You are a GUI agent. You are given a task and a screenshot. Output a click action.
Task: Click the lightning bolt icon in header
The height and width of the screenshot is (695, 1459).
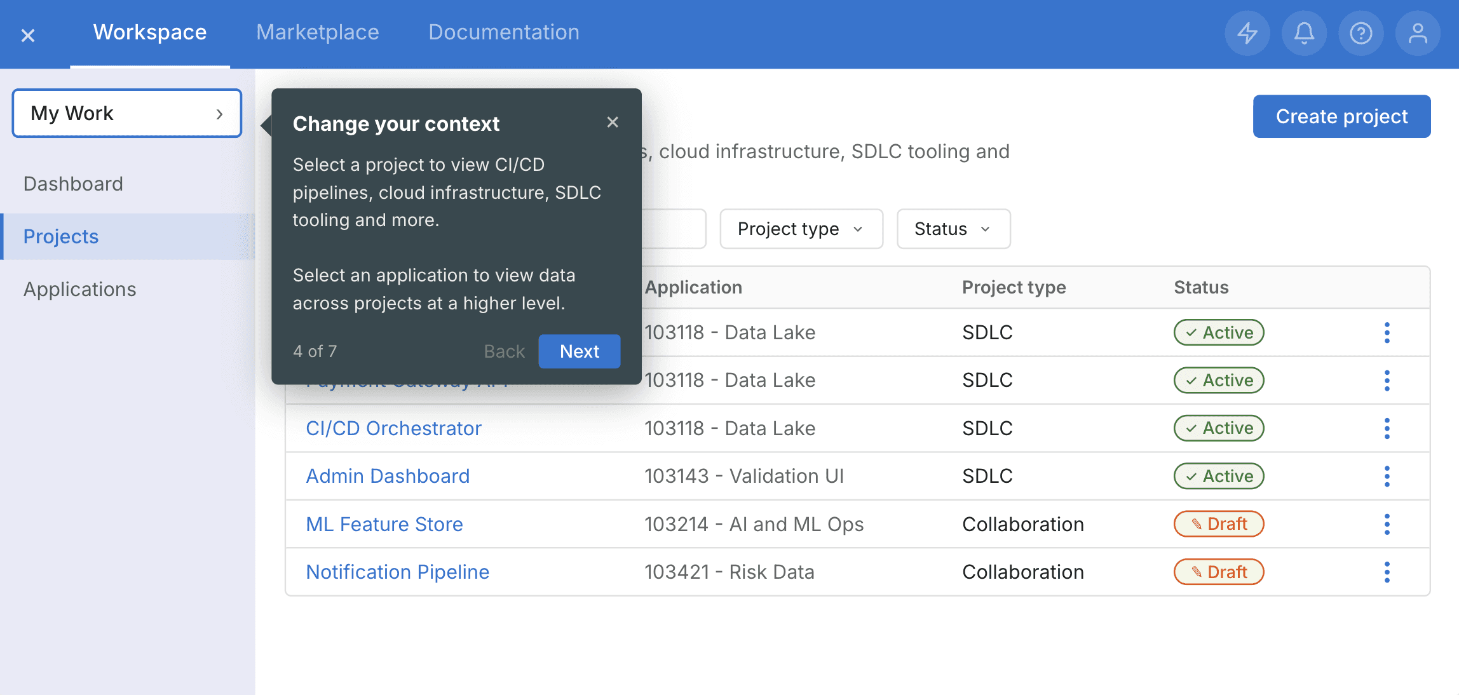(x=1247, y=33)
